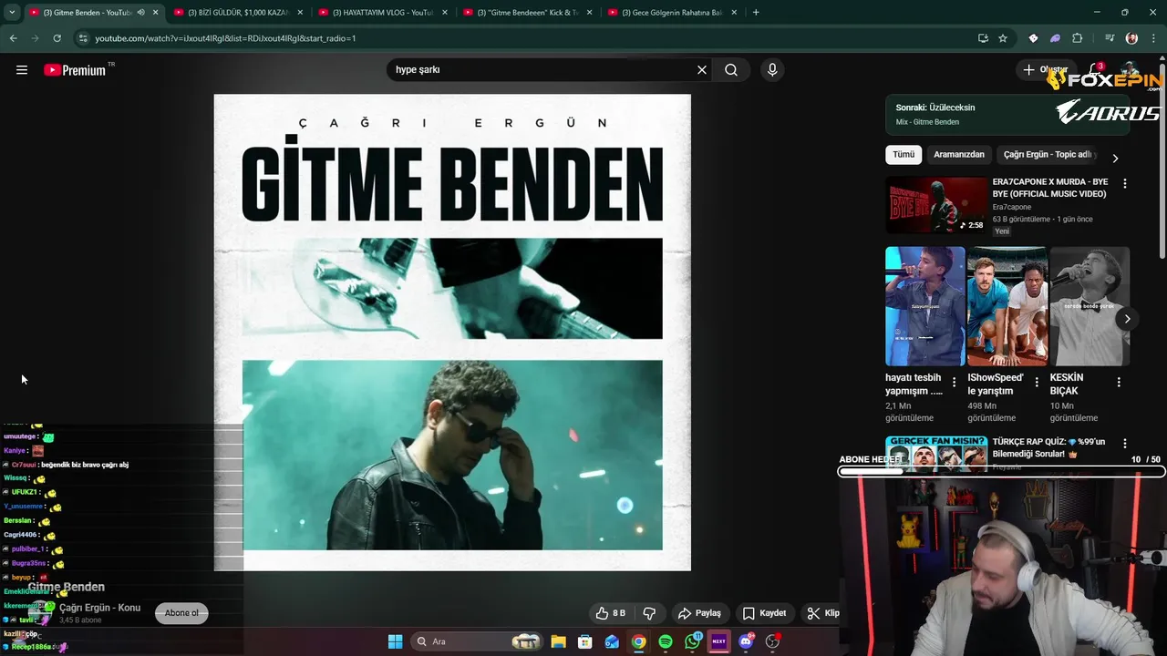1167x656 pixels.
Task: Share the video via Paylaş
Action: pyautogui.click(x=699, y=613)
